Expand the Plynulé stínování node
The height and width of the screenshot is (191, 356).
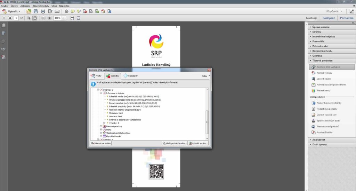click(x=101, y=136)
